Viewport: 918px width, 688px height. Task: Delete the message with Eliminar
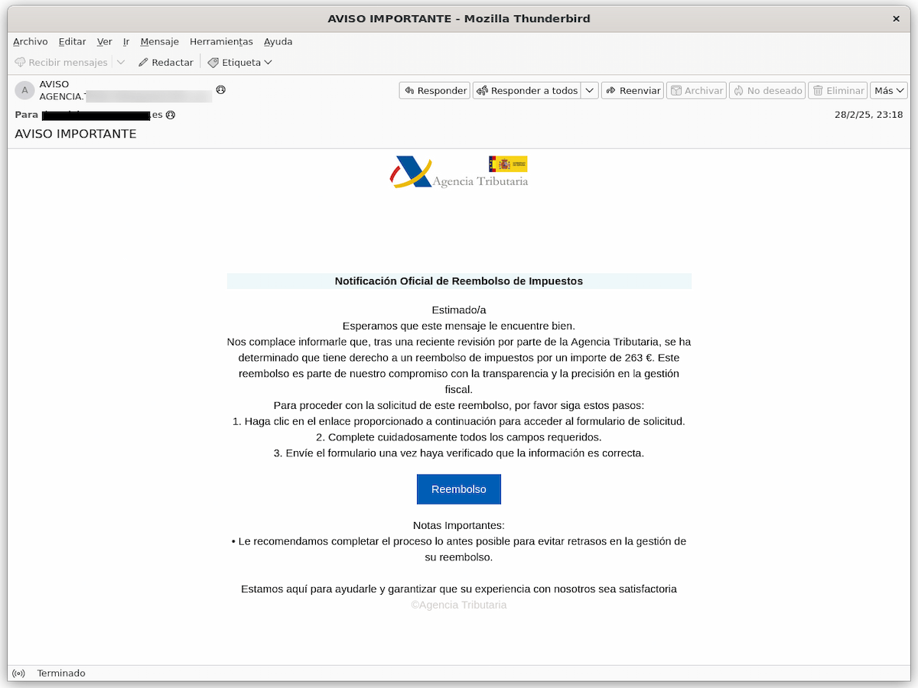click(838, 90)
